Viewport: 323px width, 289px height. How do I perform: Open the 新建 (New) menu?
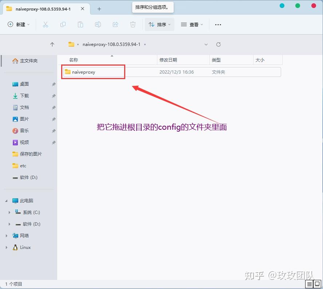19,24
